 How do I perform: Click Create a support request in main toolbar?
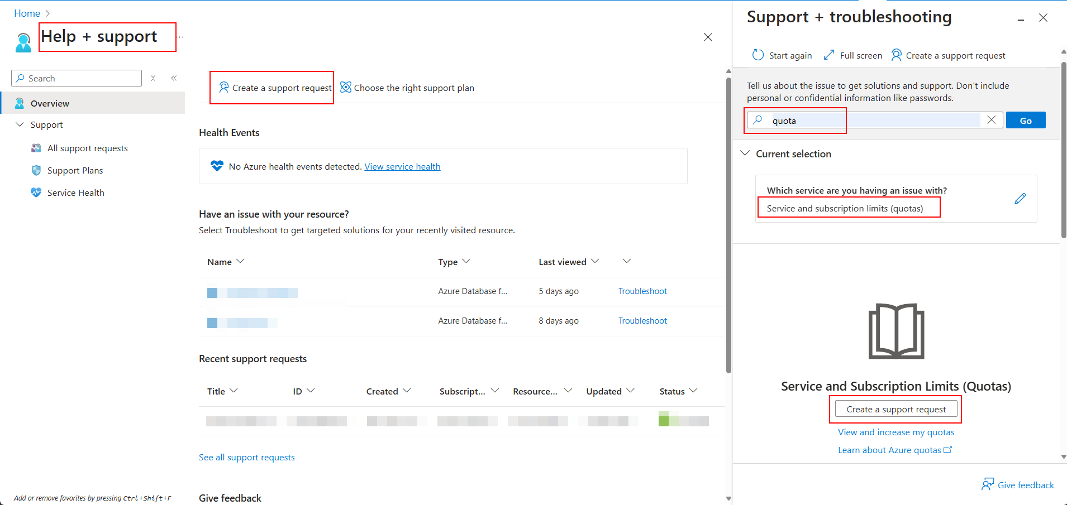(275, 88)
